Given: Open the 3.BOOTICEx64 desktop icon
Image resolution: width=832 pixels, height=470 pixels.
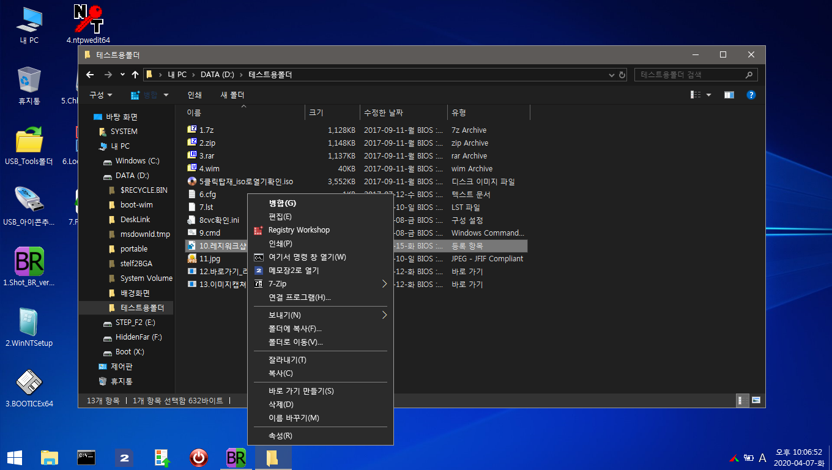Looking at the screenshot, I should [29, 388].
